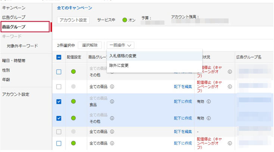Open the 一括操作 bulk actions dropdown
This screenshot has width=274, height=152.
121,45
